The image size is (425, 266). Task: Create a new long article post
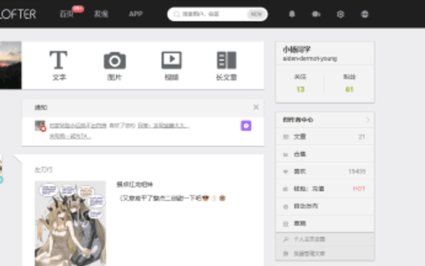(x=226, y=65)
